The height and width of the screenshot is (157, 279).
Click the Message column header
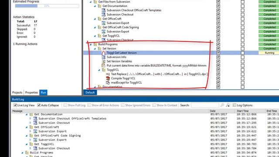(110, 111)
